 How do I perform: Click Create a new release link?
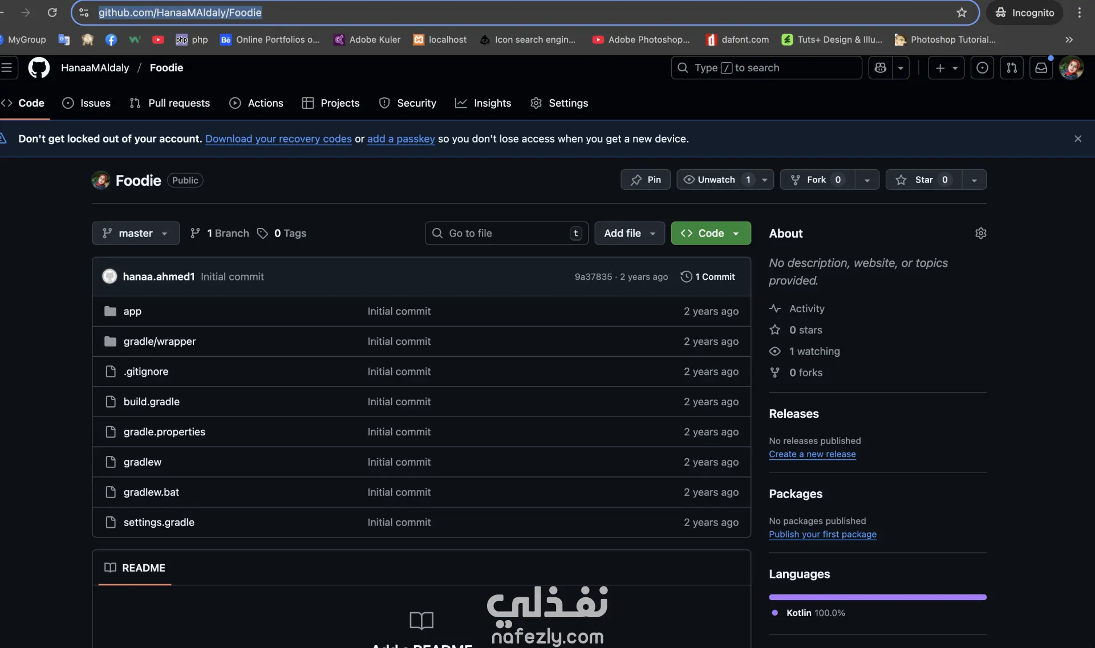click(812, 454)
